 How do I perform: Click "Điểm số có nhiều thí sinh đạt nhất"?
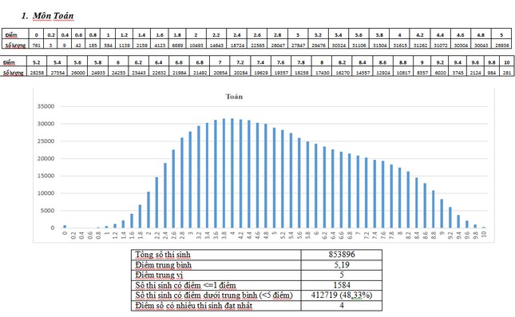coord(194,306)
